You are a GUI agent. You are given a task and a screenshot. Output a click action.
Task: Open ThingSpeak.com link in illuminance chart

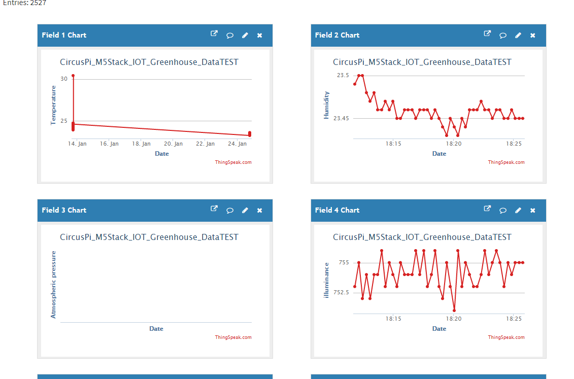pyautogui.click(x=507, y=337)
